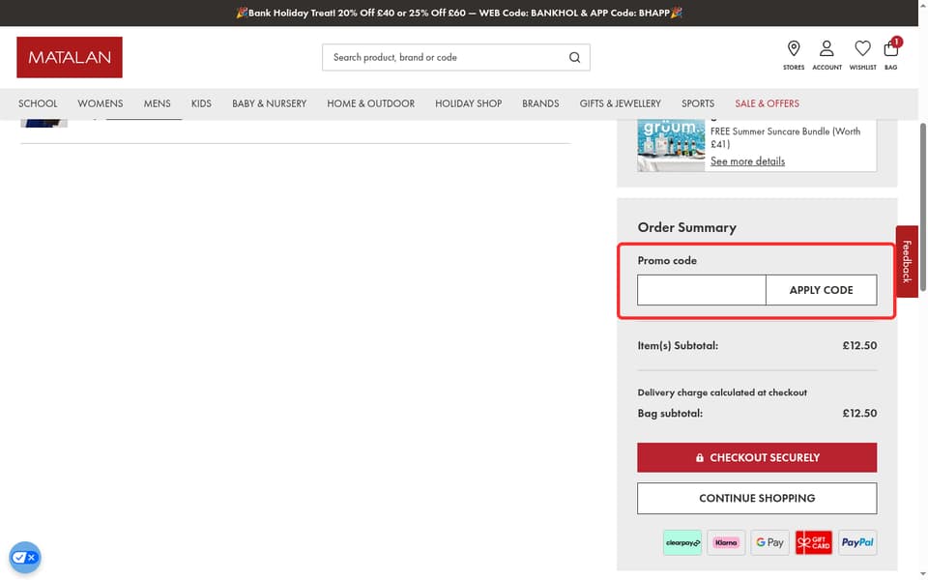Image resolution: width=928 pixels, height=580 pixels.
Task: Open the Kids menu
Action: (201, 103)
